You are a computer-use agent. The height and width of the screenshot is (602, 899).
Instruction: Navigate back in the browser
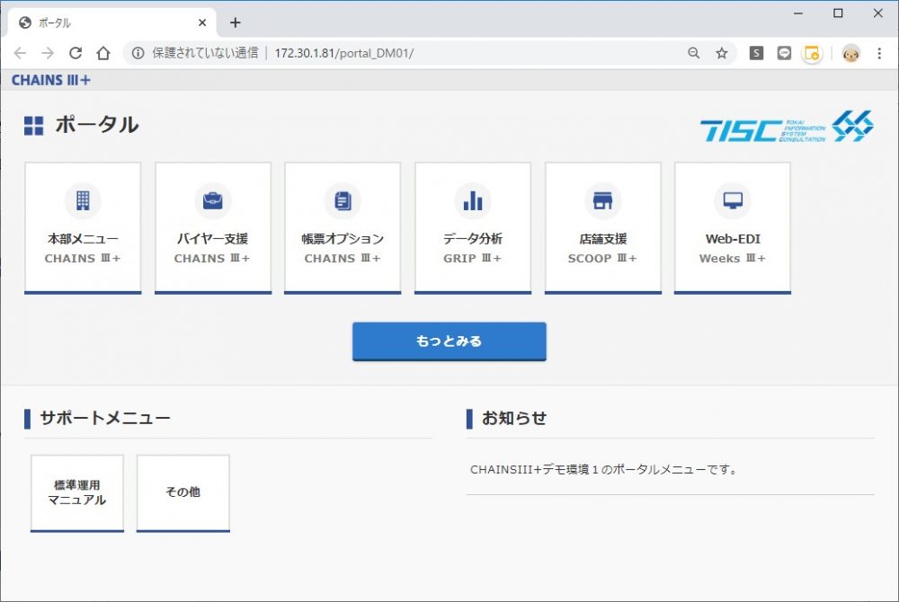point(20,53)
